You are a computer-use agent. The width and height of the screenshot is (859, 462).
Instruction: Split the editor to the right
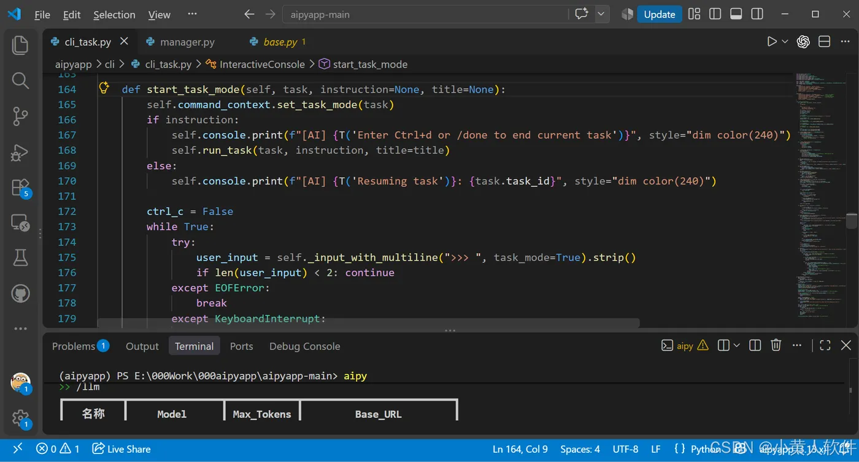pos(825,42)
